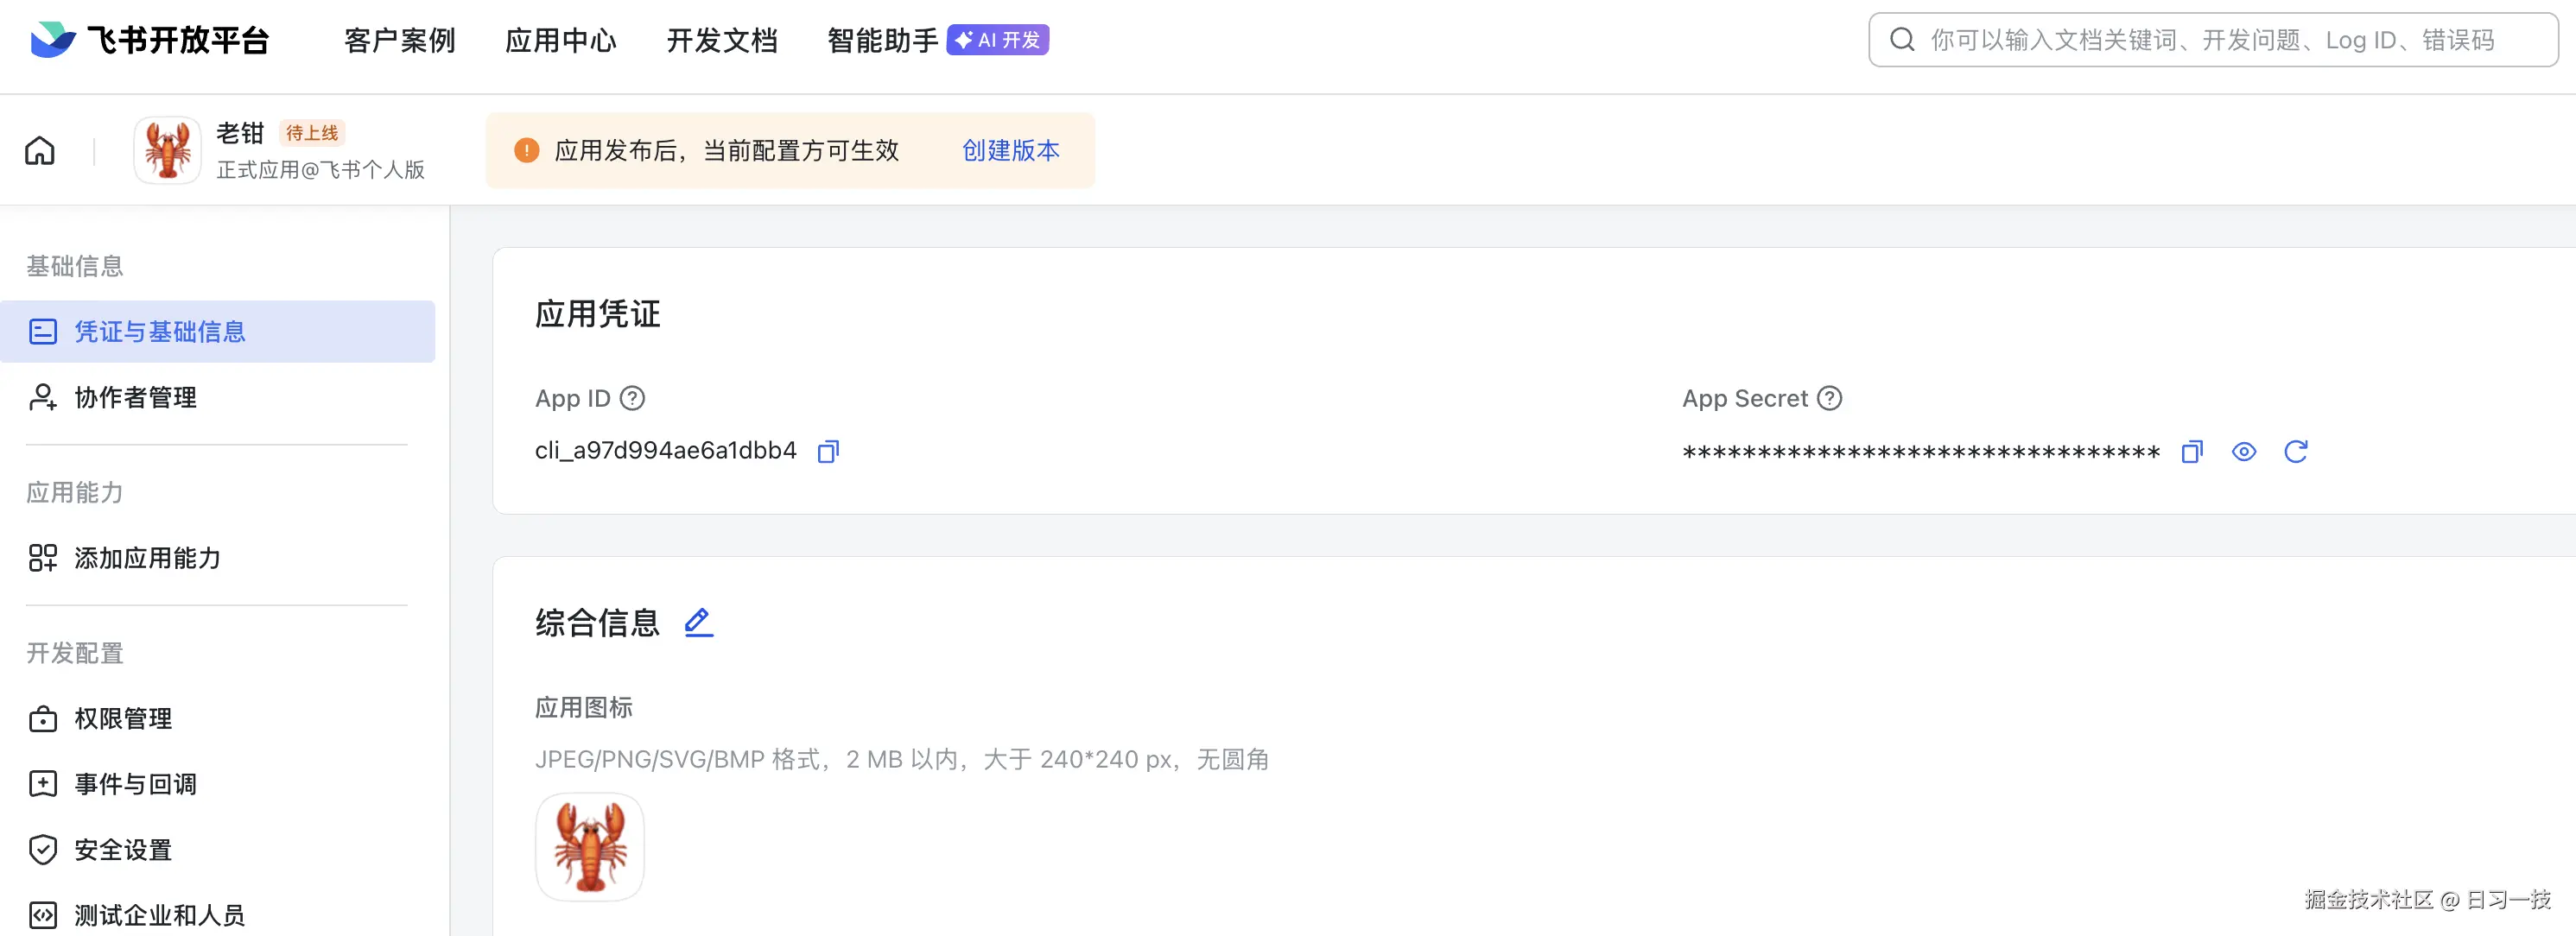Click the 待上线 status tag
This screenshot has width=2576, height=936.
click(312, 133)
